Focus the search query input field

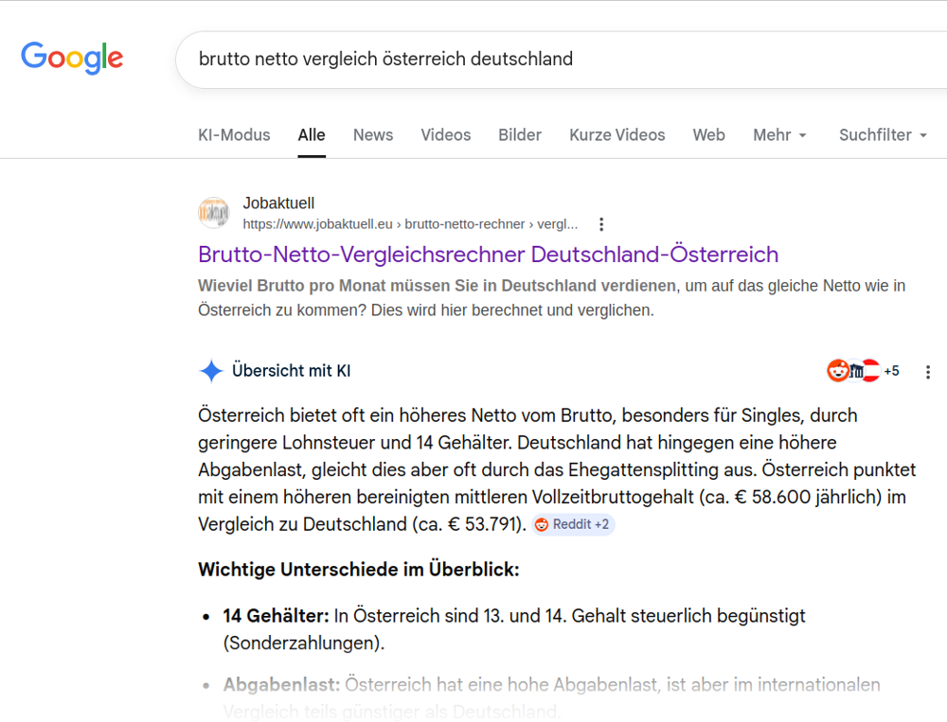pos(562,60)
